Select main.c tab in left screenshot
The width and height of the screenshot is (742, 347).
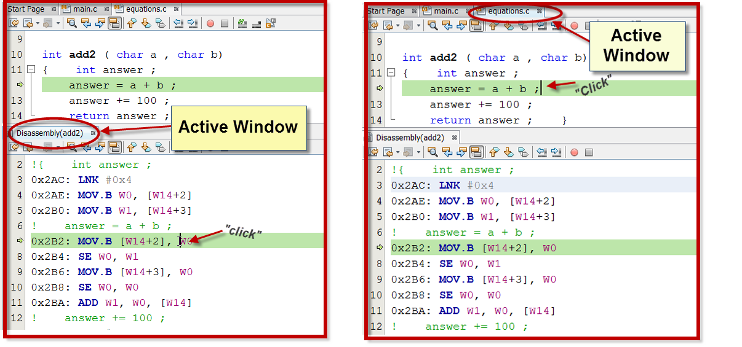pos(85,9)
